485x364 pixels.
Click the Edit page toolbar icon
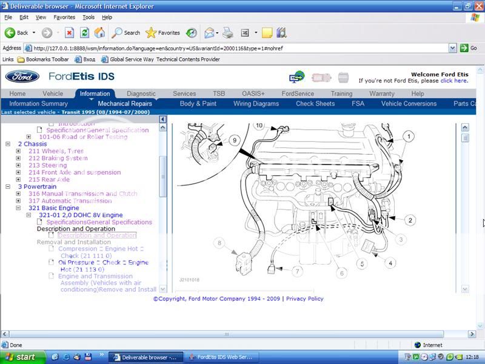(245, 33)
